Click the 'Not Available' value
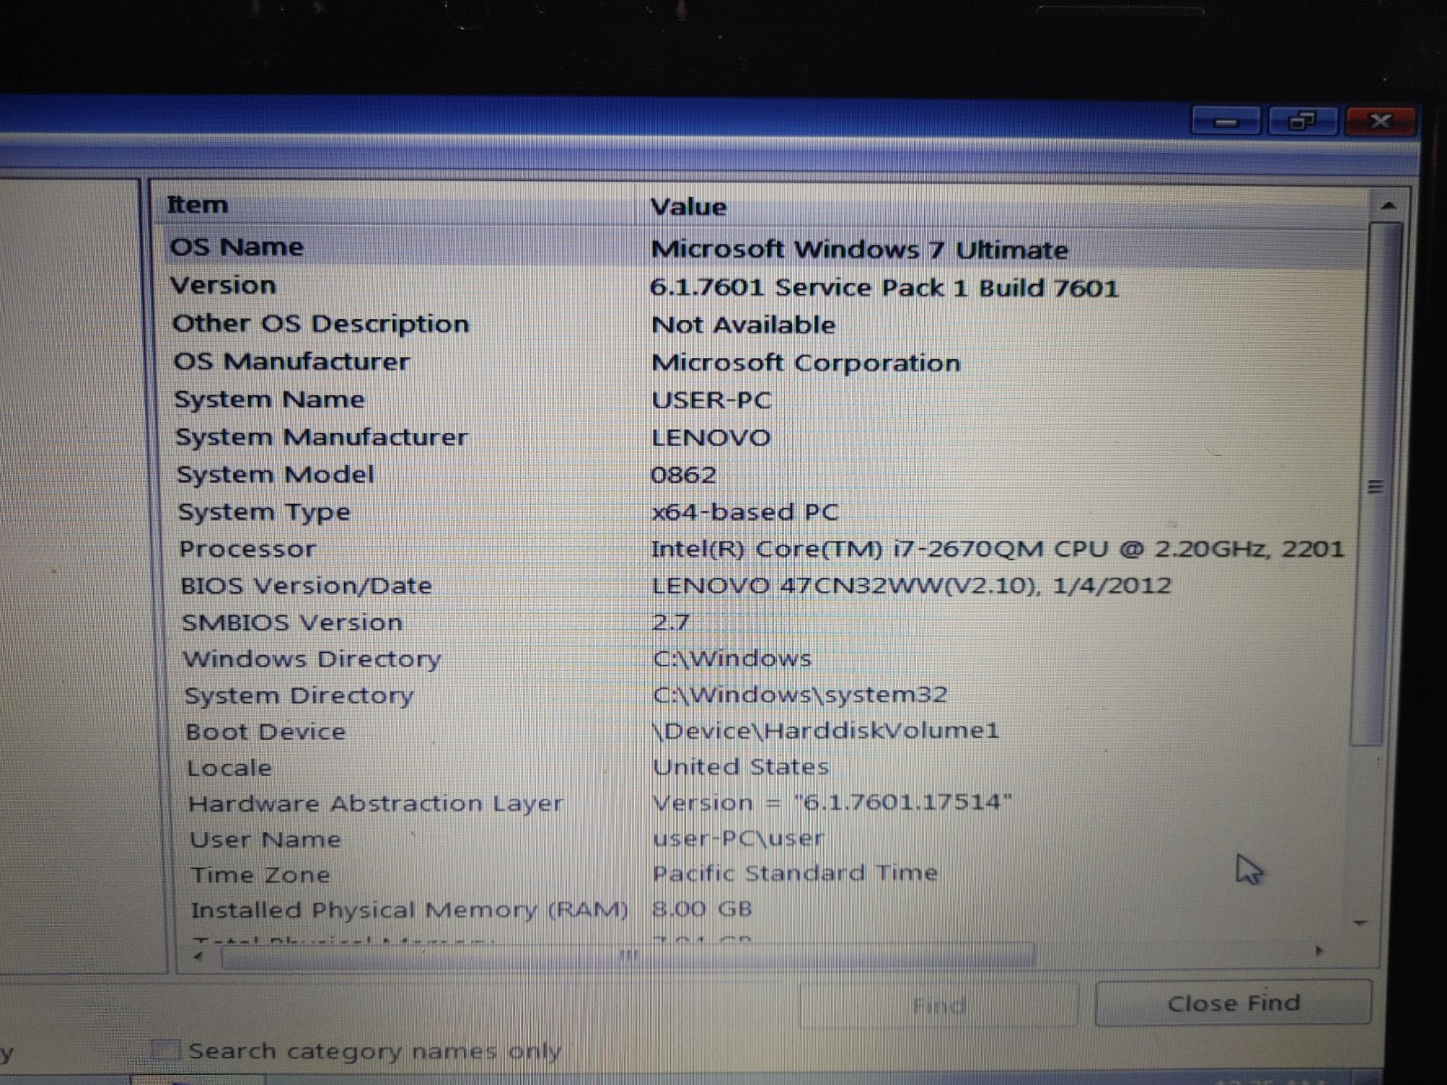The height and width of the screenshot is (1085, 1447). (743, 325)
